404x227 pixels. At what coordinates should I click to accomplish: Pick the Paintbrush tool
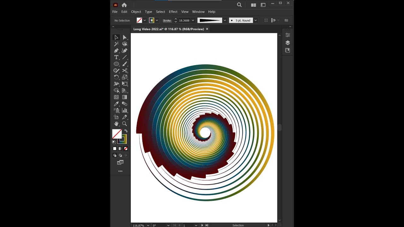[x=125, y=64]
